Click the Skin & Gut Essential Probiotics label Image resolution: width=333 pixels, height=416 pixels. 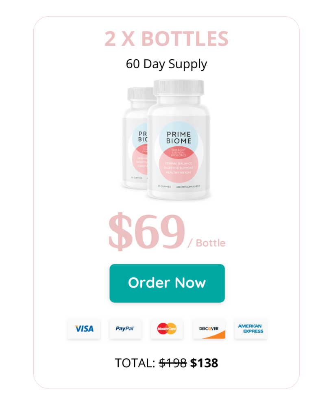[x=179, y=153]
